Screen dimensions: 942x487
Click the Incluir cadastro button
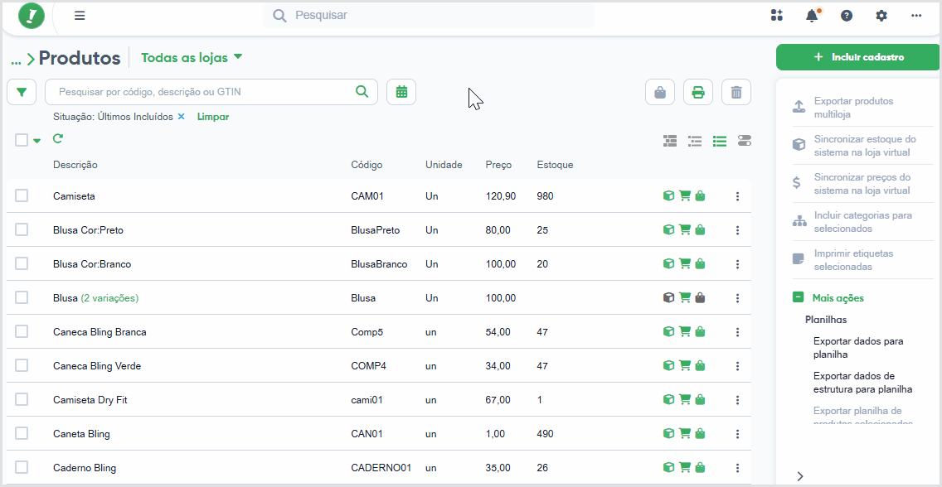pos(858,57)
